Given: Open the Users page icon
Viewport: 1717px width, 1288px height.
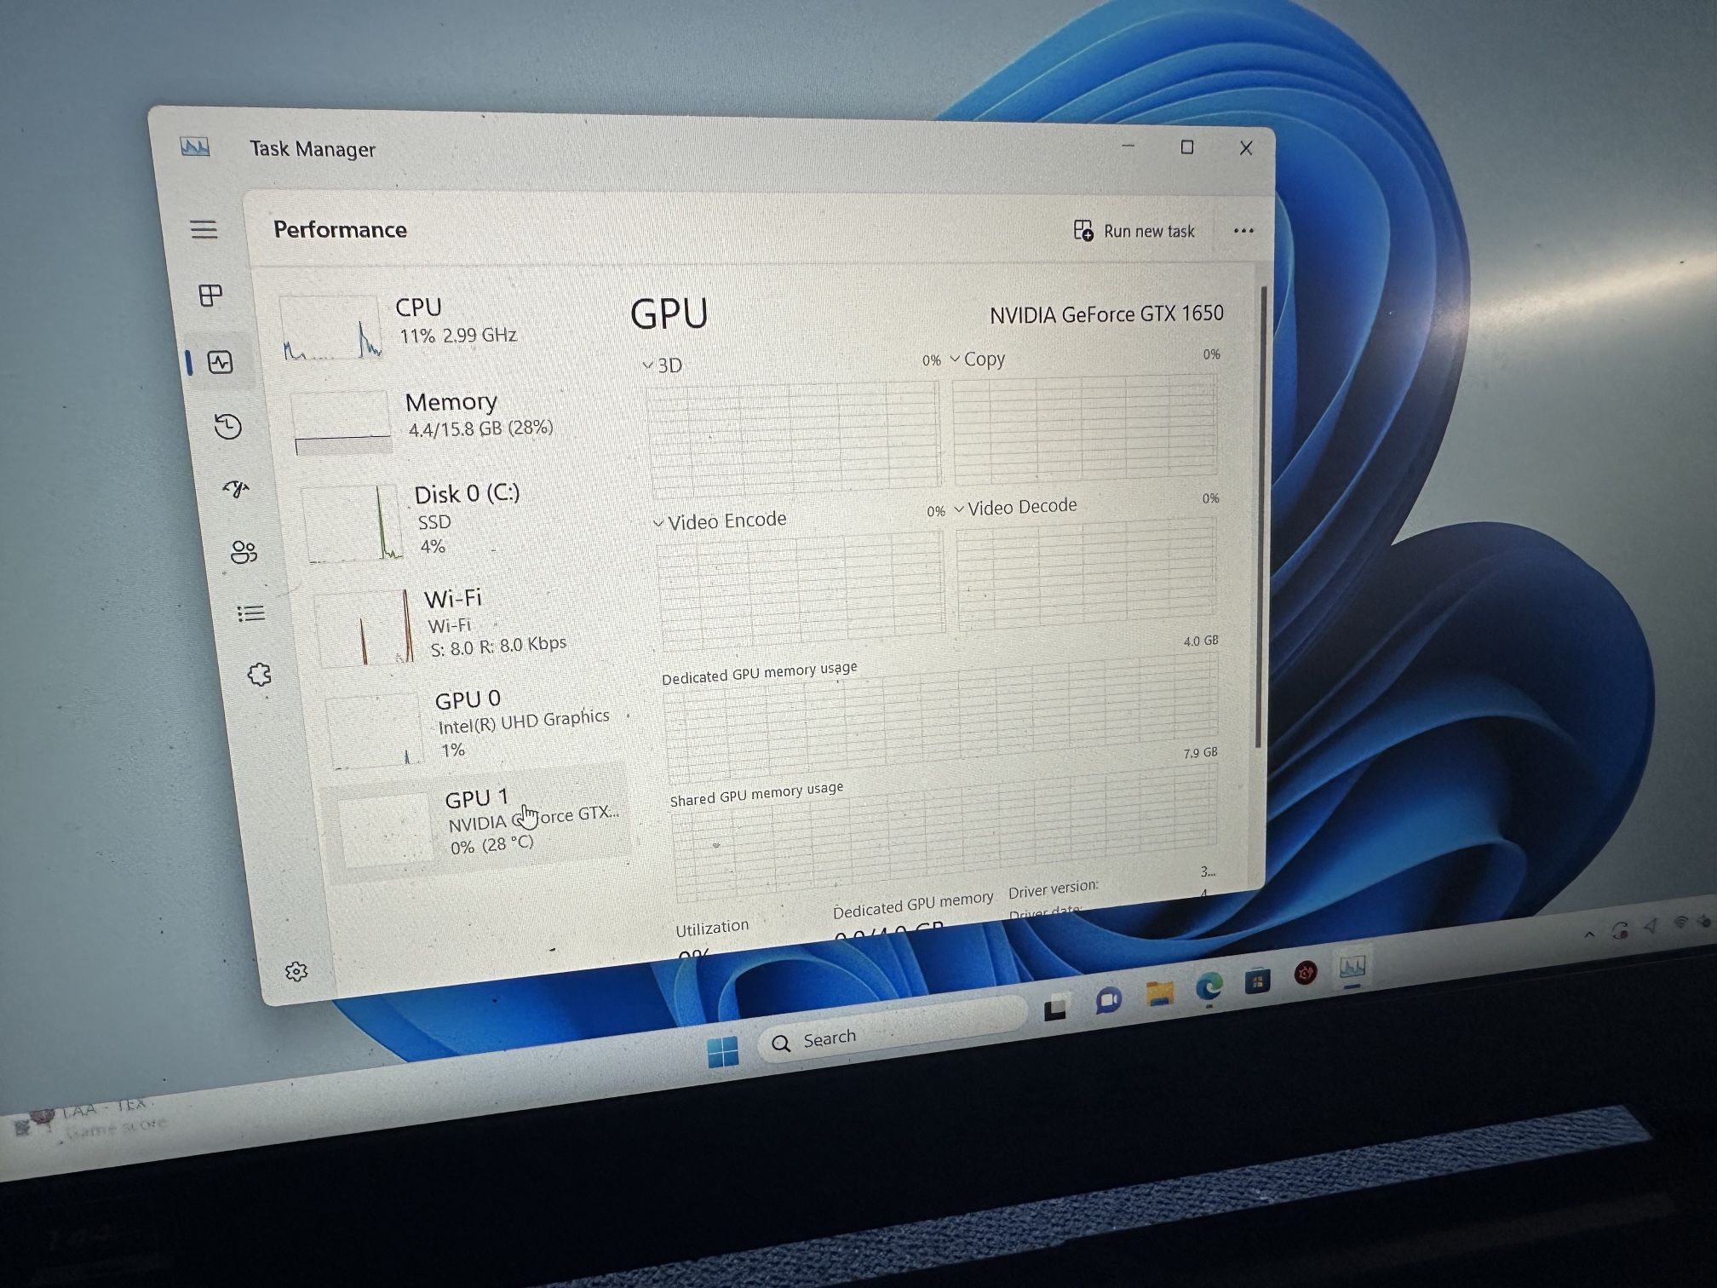Looking at the screenshot, I should [244, 552].
